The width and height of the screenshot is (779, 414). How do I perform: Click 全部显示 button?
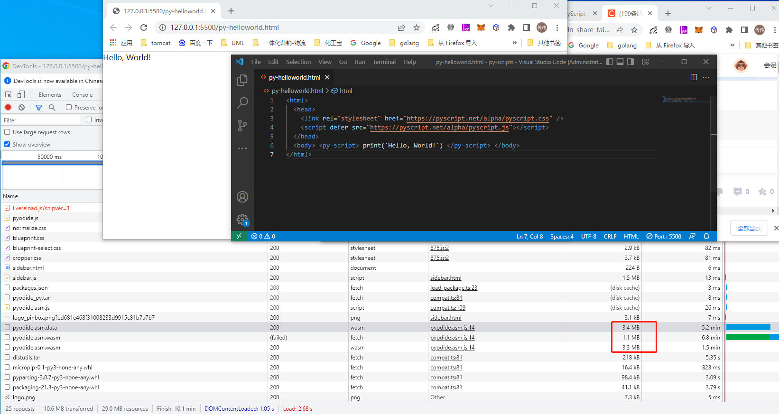coord(749,228)
